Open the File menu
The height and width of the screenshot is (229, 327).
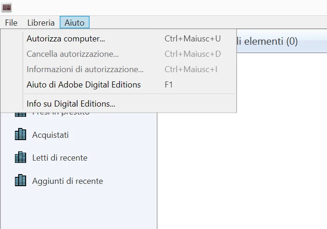[11, 22]
